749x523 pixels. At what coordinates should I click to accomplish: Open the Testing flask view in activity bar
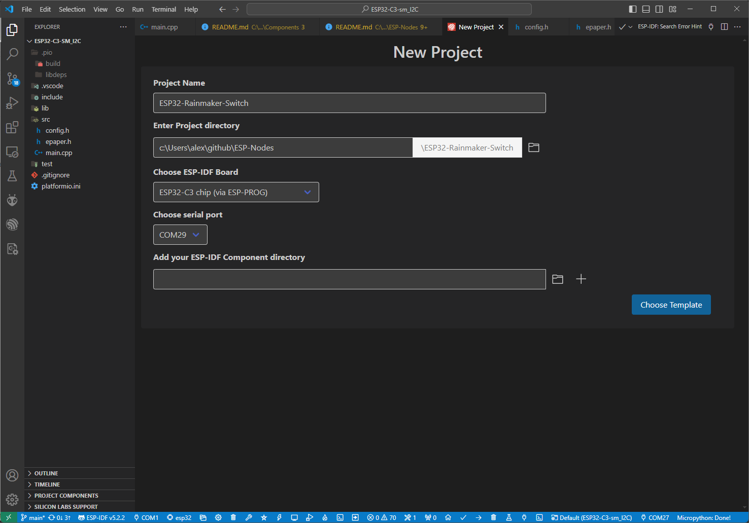pos(12,176)
